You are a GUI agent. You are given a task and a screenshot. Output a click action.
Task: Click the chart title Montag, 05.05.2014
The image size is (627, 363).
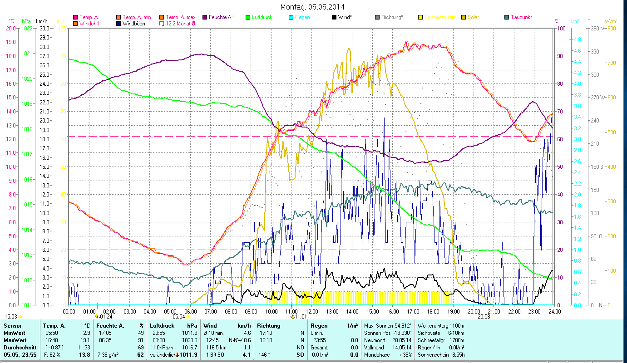(x=312, y=7)
